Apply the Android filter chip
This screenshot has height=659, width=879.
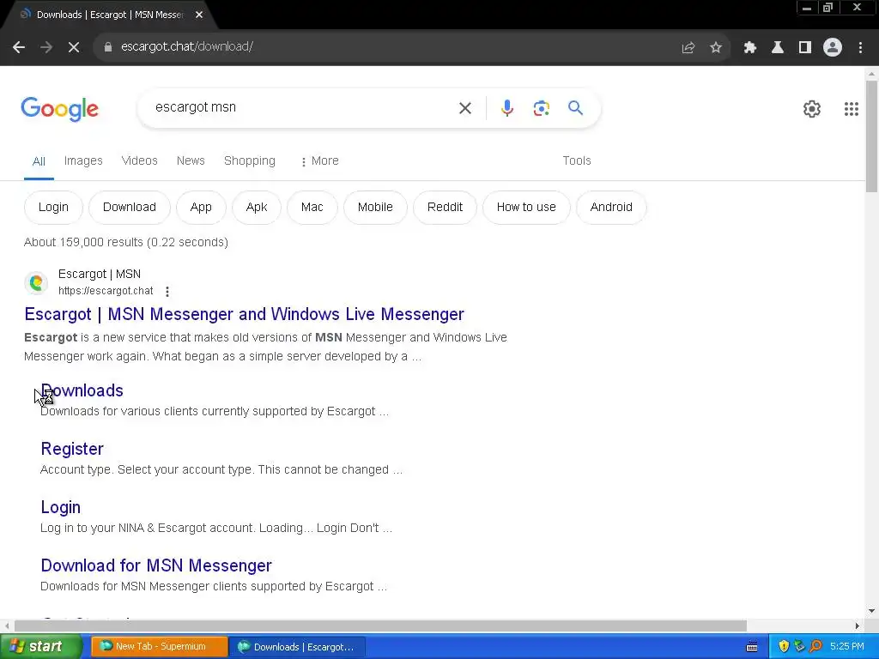pos(611,208)
